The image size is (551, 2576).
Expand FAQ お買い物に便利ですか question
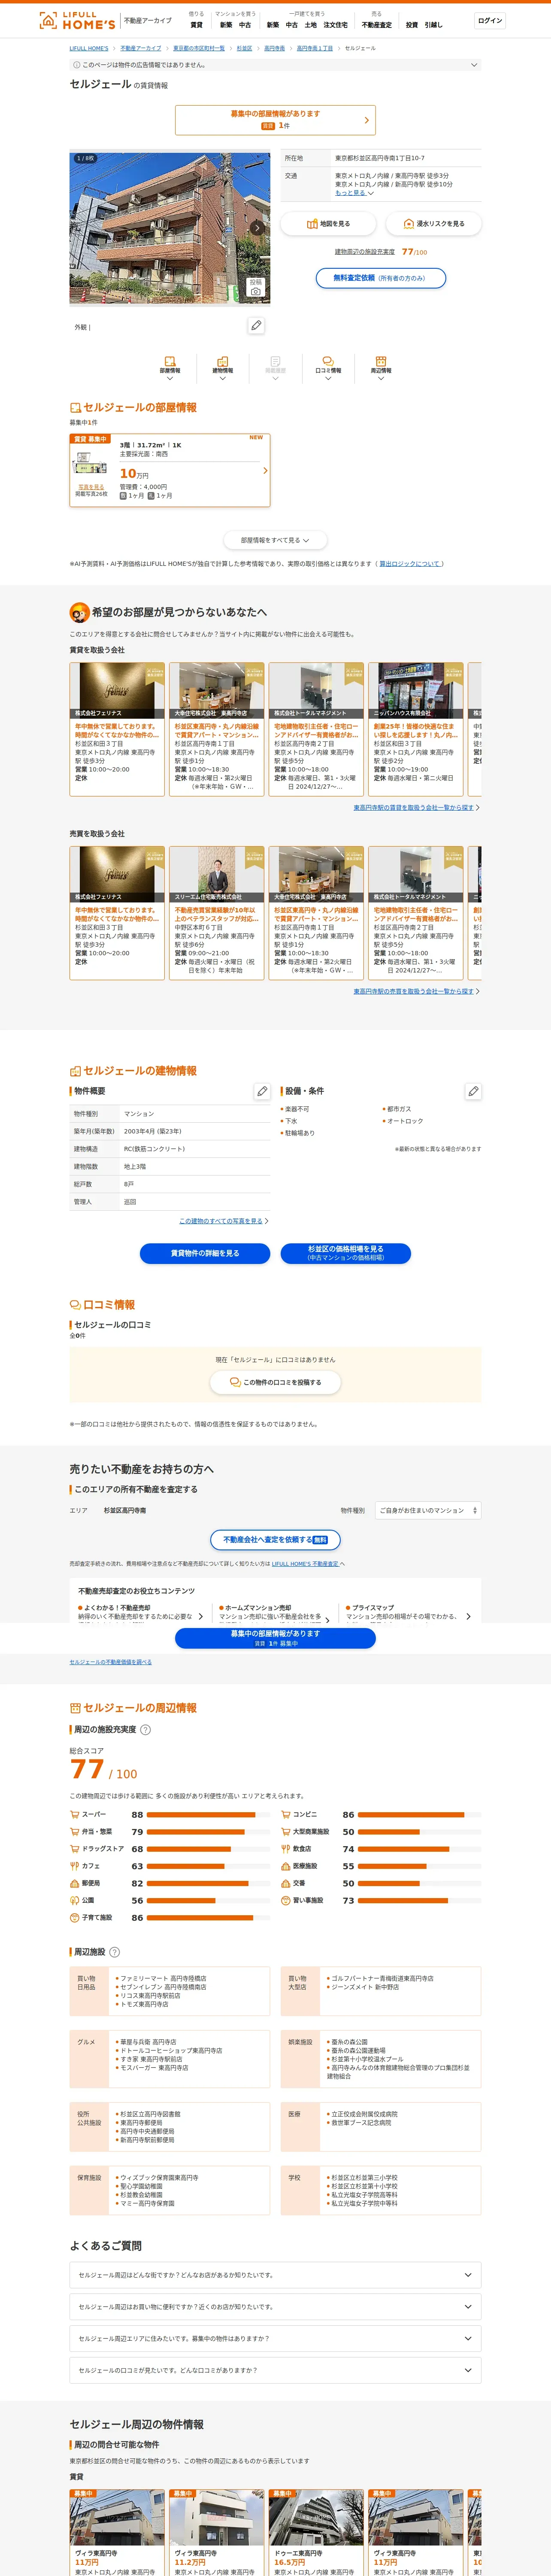(275, 2307)
